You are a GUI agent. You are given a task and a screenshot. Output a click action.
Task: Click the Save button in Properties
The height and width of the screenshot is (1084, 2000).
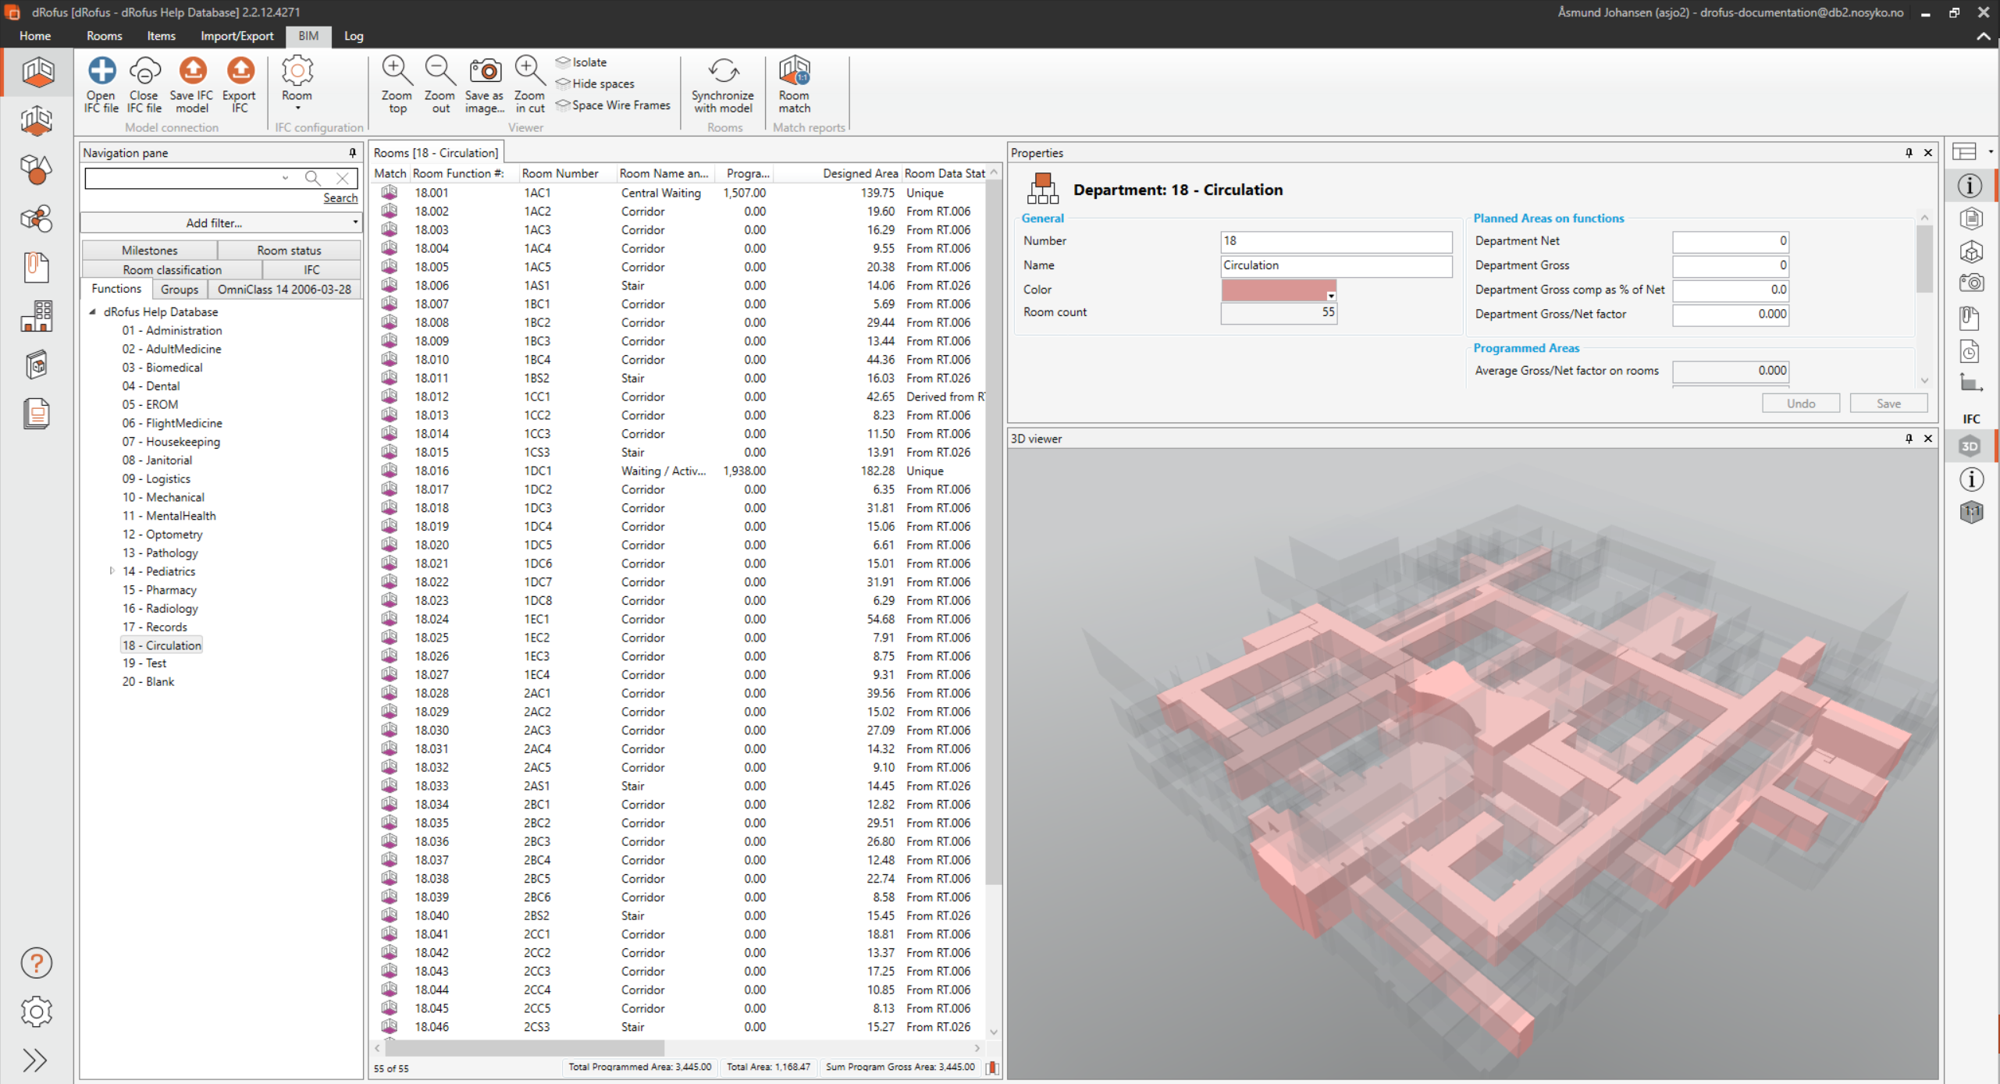[1888, 403]
